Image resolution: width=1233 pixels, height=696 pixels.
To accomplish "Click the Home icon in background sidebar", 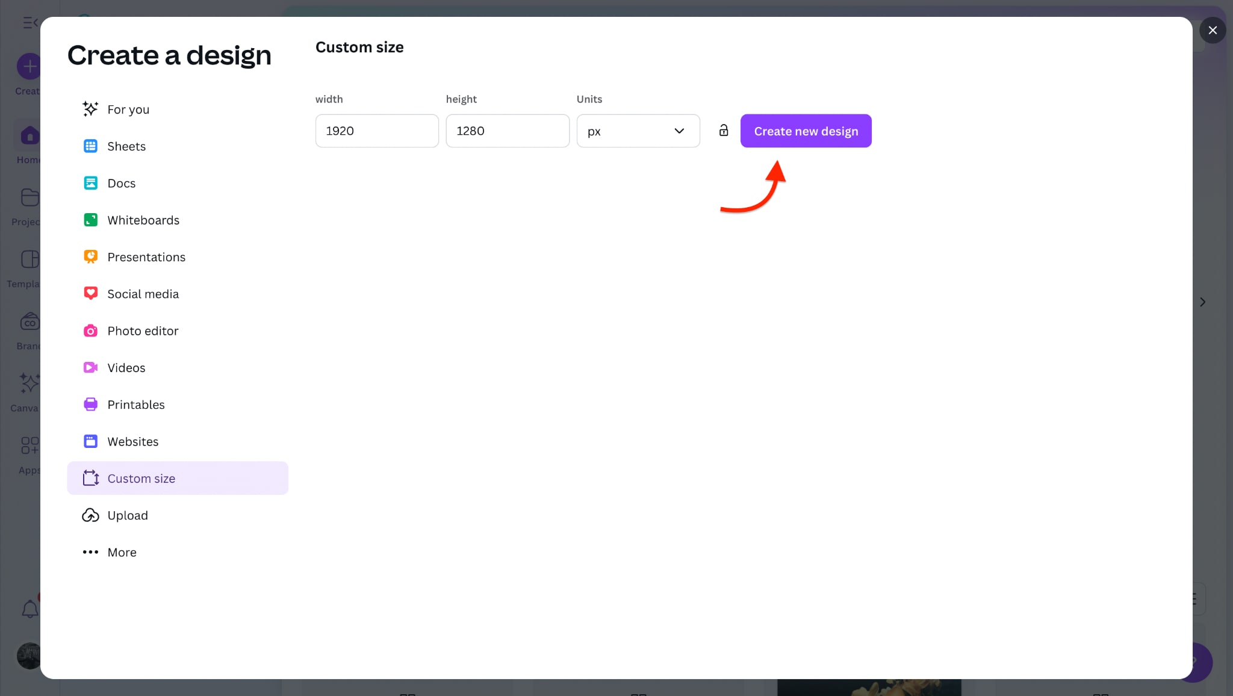I will 29,135.
